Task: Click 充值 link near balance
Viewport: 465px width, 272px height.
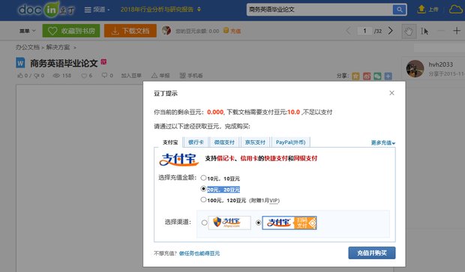Action: (x=235, y=31)
